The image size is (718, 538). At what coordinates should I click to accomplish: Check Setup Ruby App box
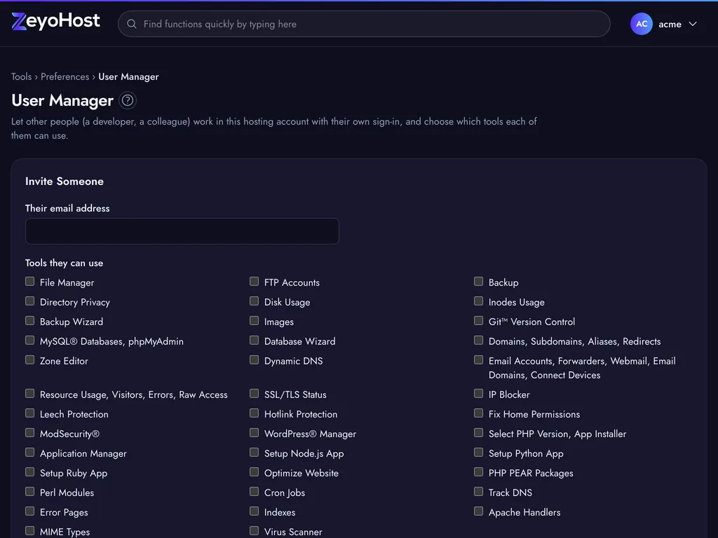[29, 472]
